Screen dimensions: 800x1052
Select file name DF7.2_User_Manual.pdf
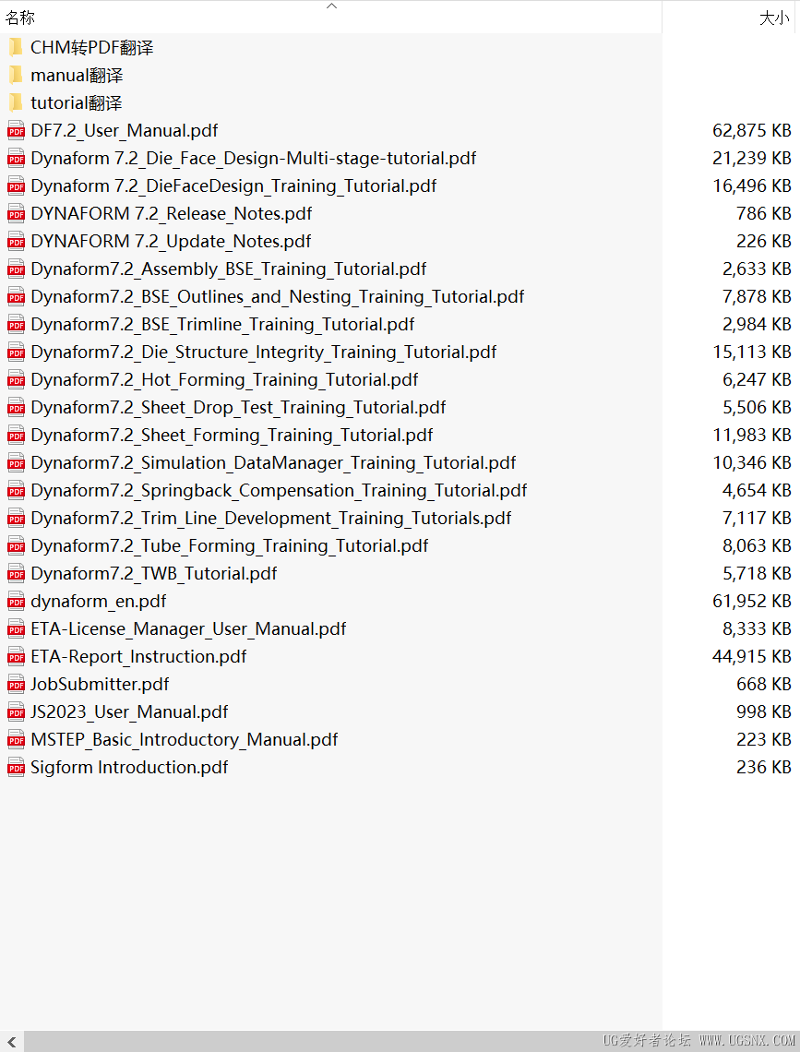tap(124, 130)
